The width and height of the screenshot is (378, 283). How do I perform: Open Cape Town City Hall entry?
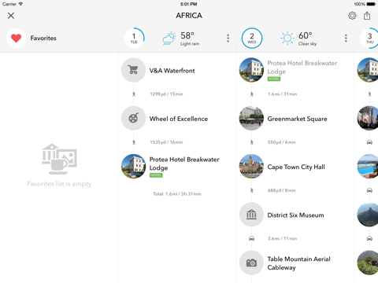coord(295,167)
